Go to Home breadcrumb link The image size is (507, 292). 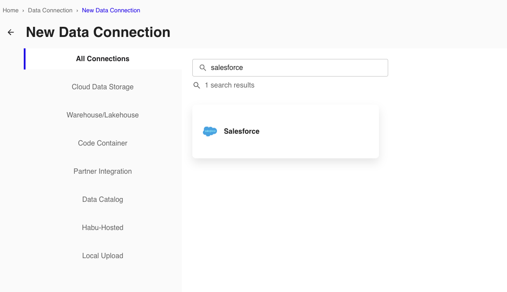click(11, 10)
